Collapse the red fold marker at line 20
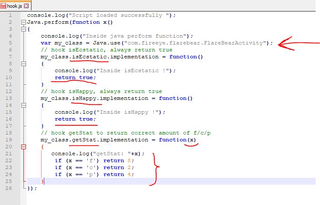 tap(24, 147)
